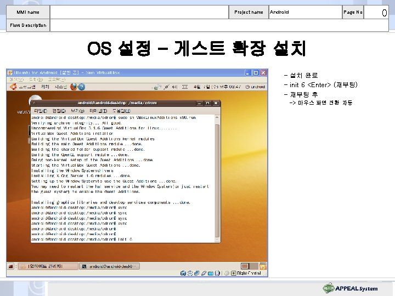Click the init 6 command line in terminal
395x296 pixels.
[82, 240]
